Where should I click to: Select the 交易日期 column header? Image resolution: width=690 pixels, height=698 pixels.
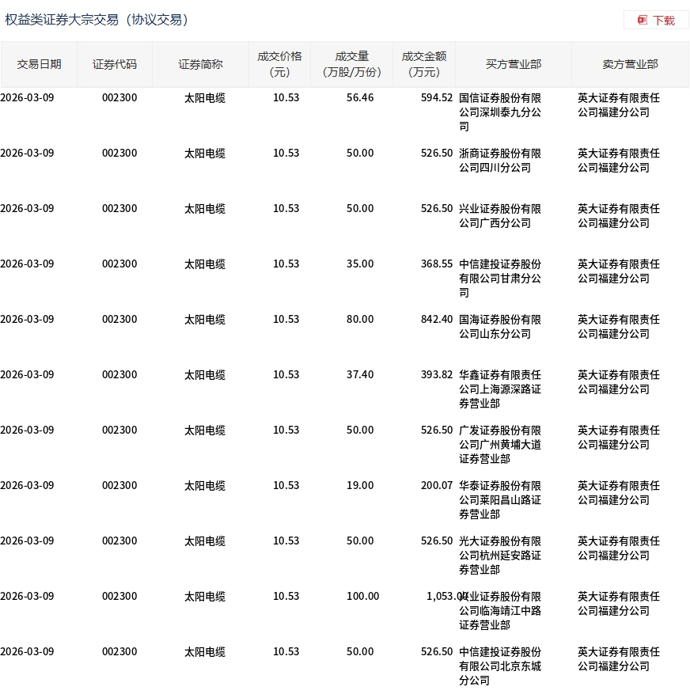pos(39,65)
